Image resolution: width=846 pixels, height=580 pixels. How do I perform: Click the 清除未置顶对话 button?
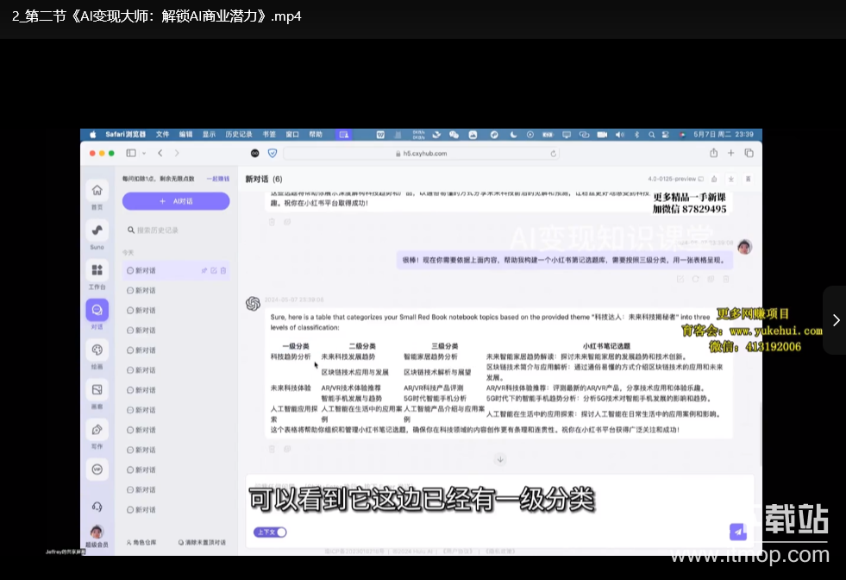click(202, 542)
